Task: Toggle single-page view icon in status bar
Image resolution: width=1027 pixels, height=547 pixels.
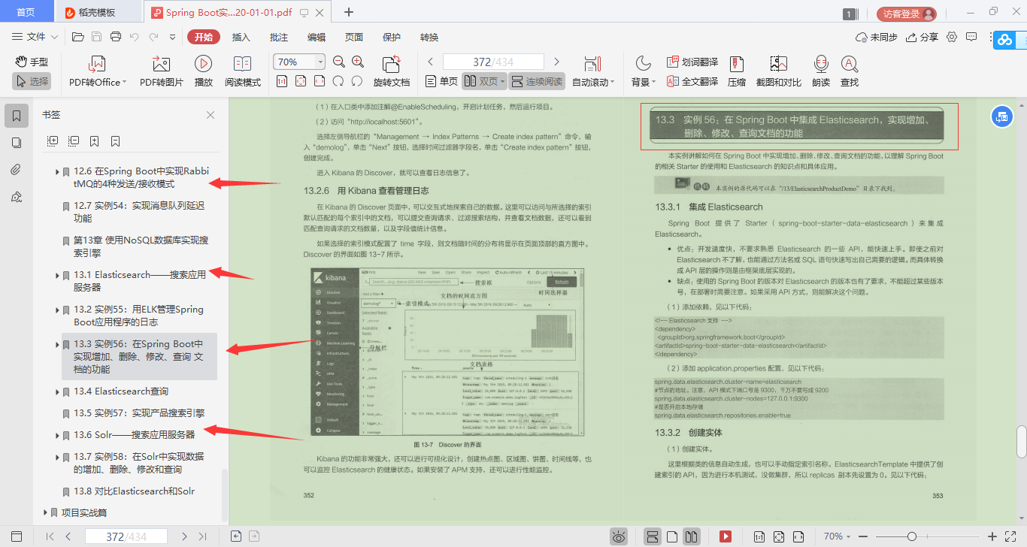Action: [x=672, y=536]
